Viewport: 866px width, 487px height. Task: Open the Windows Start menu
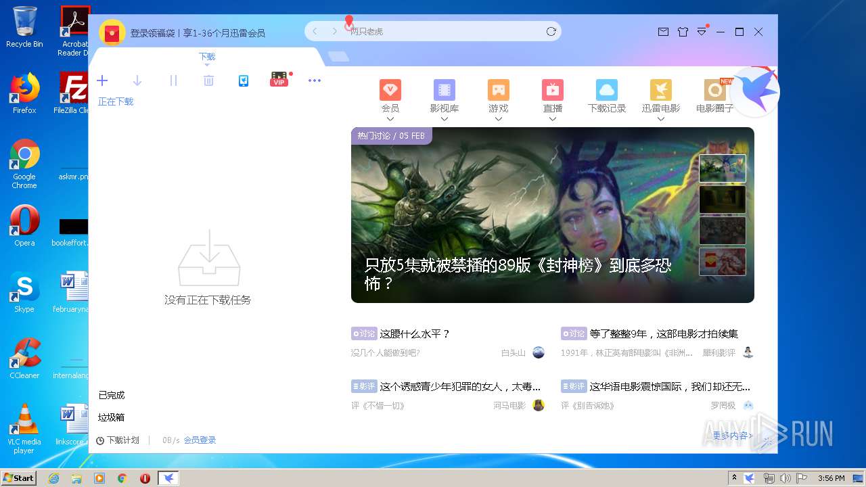tap(19, 478)
